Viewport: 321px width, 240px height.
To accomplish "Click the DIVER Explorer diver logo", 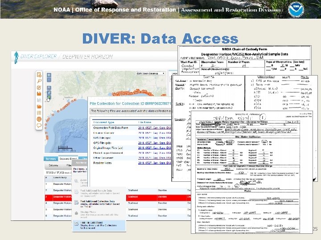I will [x=16, y=57].
